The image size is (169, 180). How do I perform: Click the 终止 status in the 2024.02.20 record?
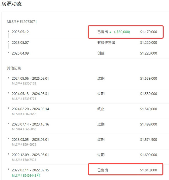[x=101, y=109]
